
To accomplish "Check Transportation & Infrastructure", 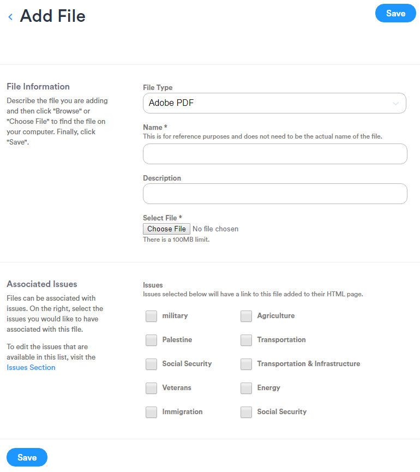I will (246, 364).
